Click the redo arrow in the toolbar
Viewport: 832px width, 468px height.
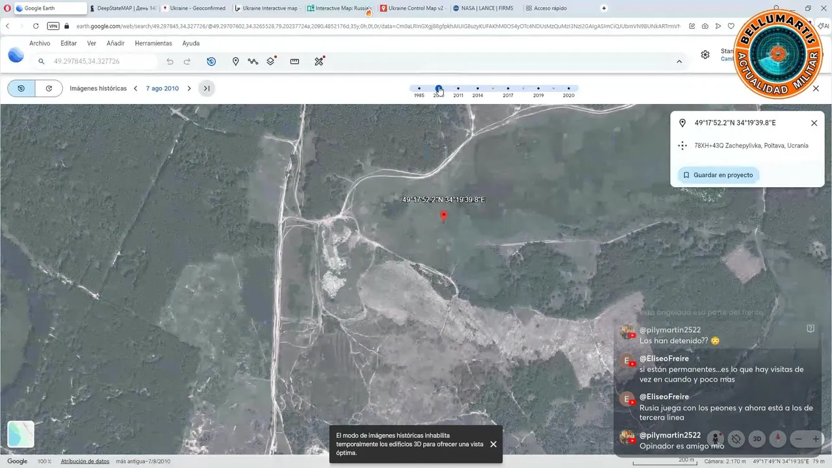coord(187,61)
